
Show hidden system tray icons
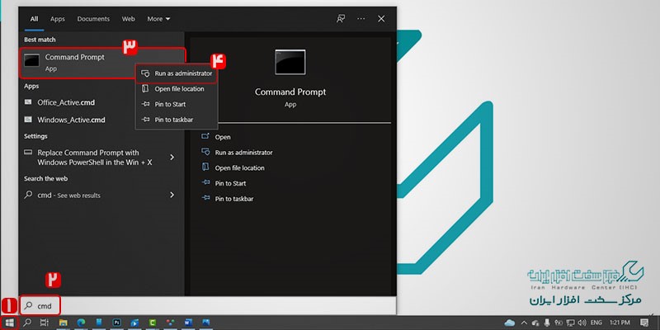tap(524, 323)
